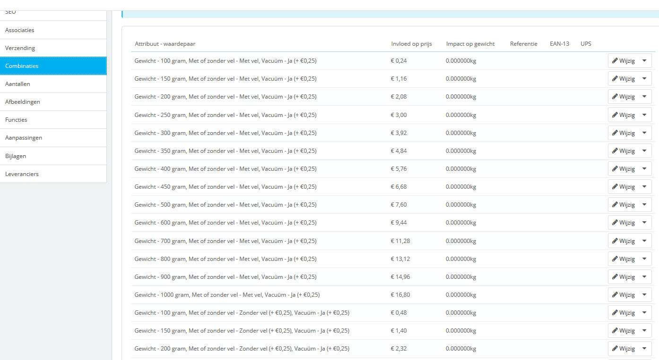The height and width of the screenshot is (360, 659).
Task: Click Wijzig on the € 3,92 row
Action: coord(623,133)
